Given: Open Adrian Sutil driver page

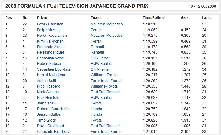Looking at the screenshot, I should pos(46,81).
